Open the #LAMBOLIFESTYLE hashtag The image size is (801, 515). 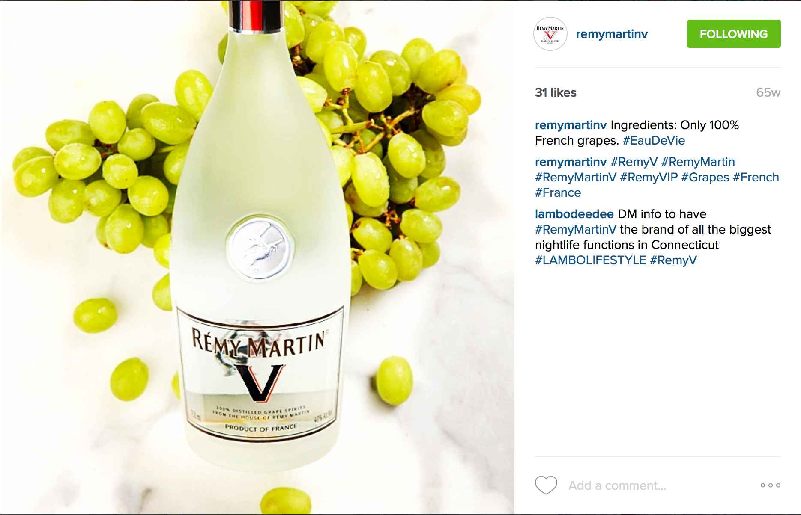point(590,260)
